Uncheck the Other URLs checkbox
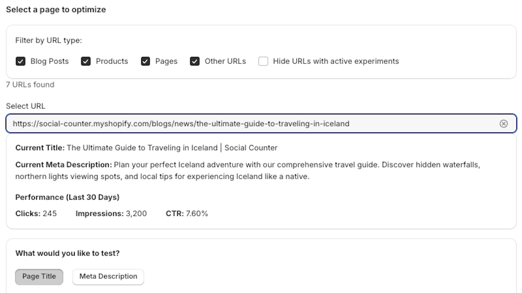The image size is (522, 293). [195, 61]
